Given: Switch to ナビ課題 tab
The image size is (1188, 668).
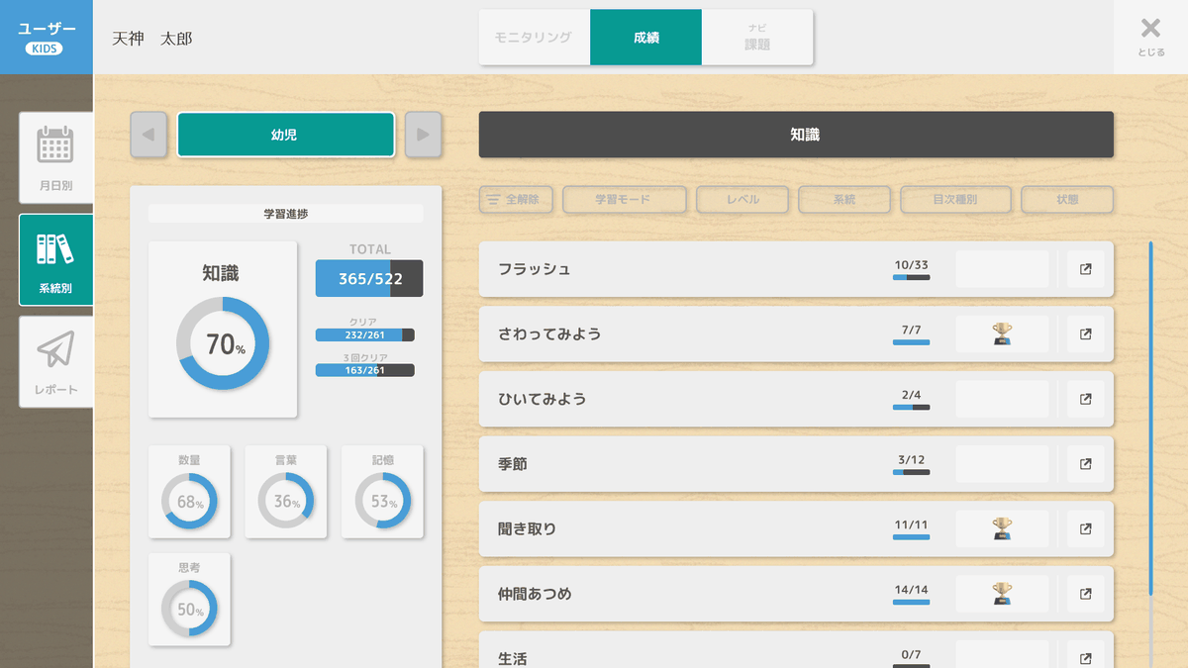Looking at the screenshot, I should click(x=757, y=38).
